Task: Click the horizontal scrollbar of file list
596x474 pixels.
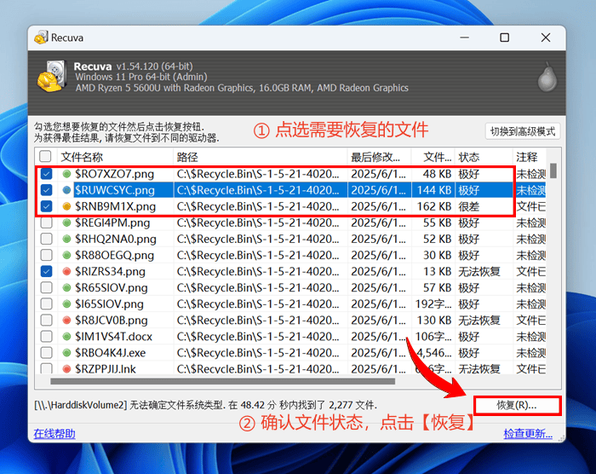Action: click(x=223, y=381)
